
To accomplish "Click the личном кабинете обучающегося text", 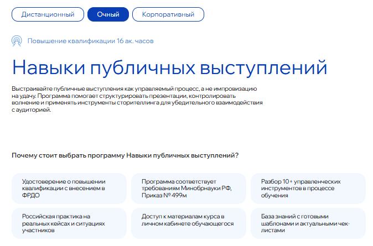I will 187,224.
